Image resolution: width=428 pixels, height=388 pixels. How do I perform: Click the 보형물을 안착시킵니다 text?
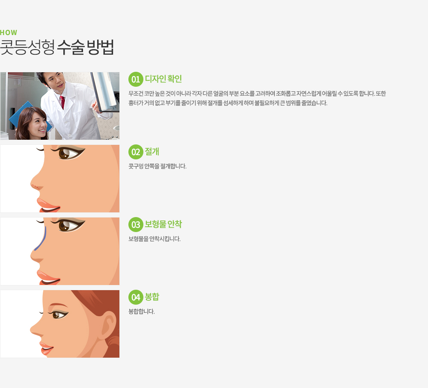click(x=155, y=239)
